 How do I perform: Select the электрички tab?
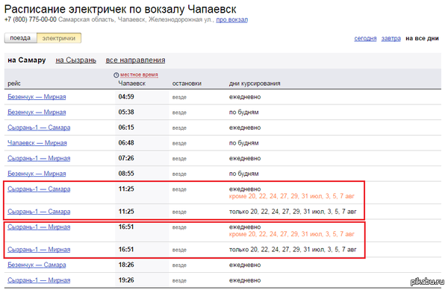(59, 38)
